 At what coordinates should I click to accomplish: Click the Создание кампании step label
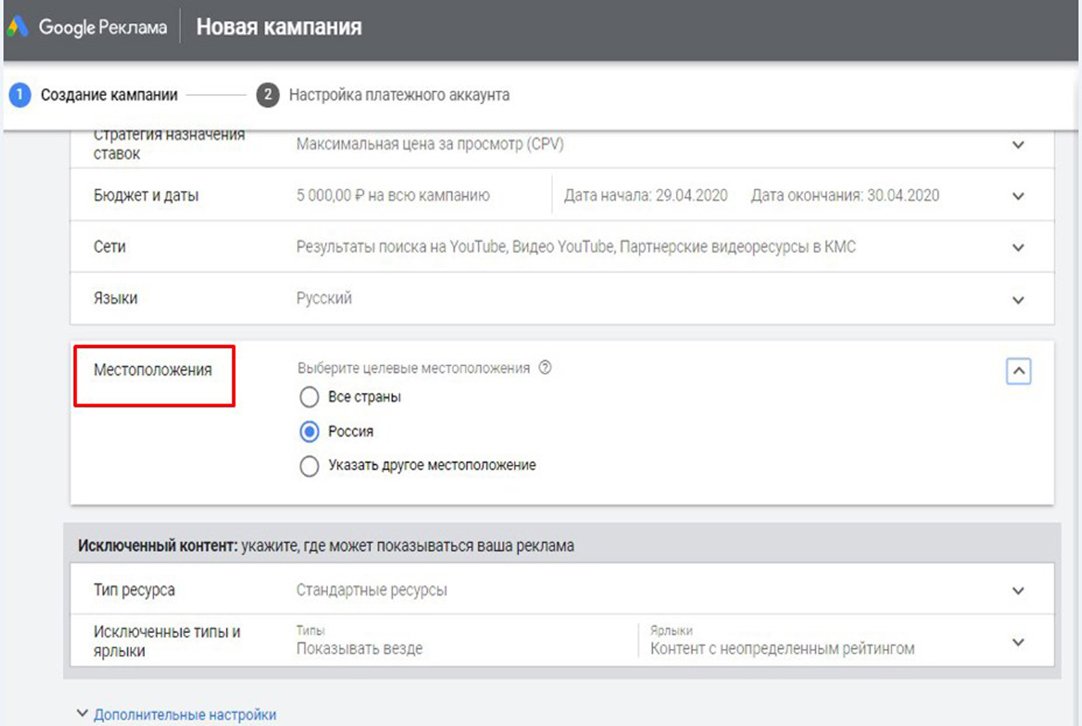pos(110,95)
